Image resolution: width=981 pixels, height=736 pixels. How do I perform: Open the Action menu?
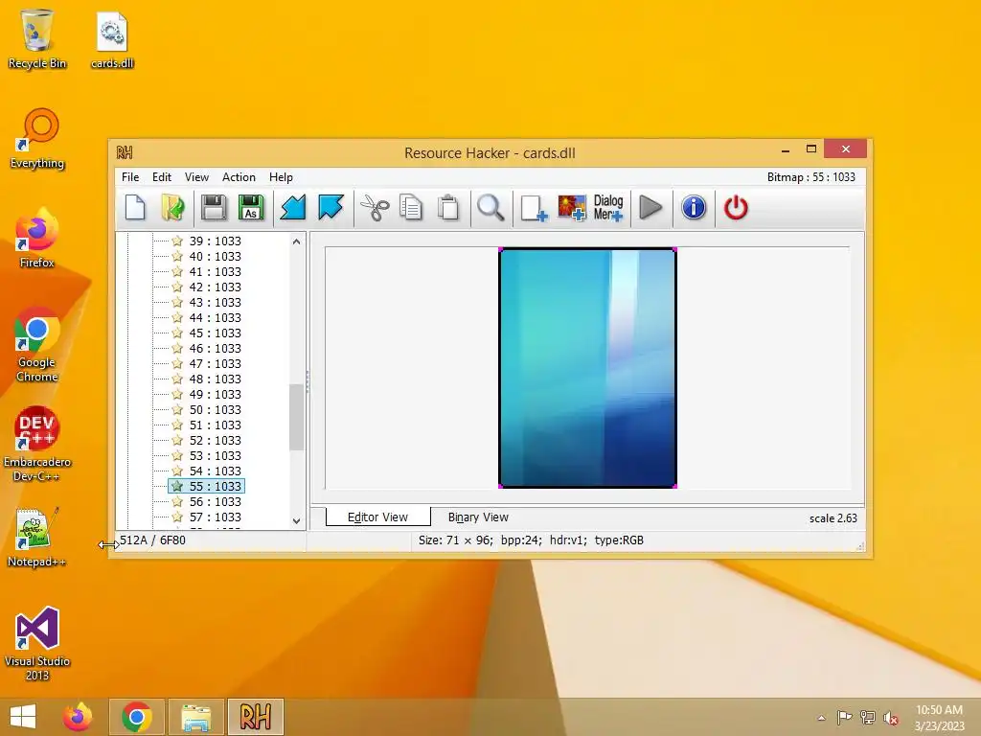coord(239,177)
